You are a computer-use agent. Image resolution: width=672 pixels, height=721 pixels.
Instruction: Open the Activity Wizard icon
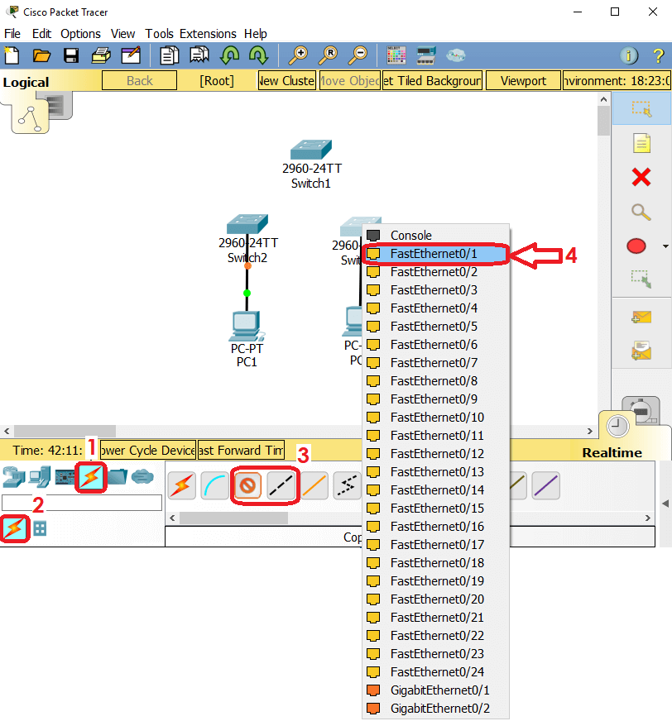(131, 55)
